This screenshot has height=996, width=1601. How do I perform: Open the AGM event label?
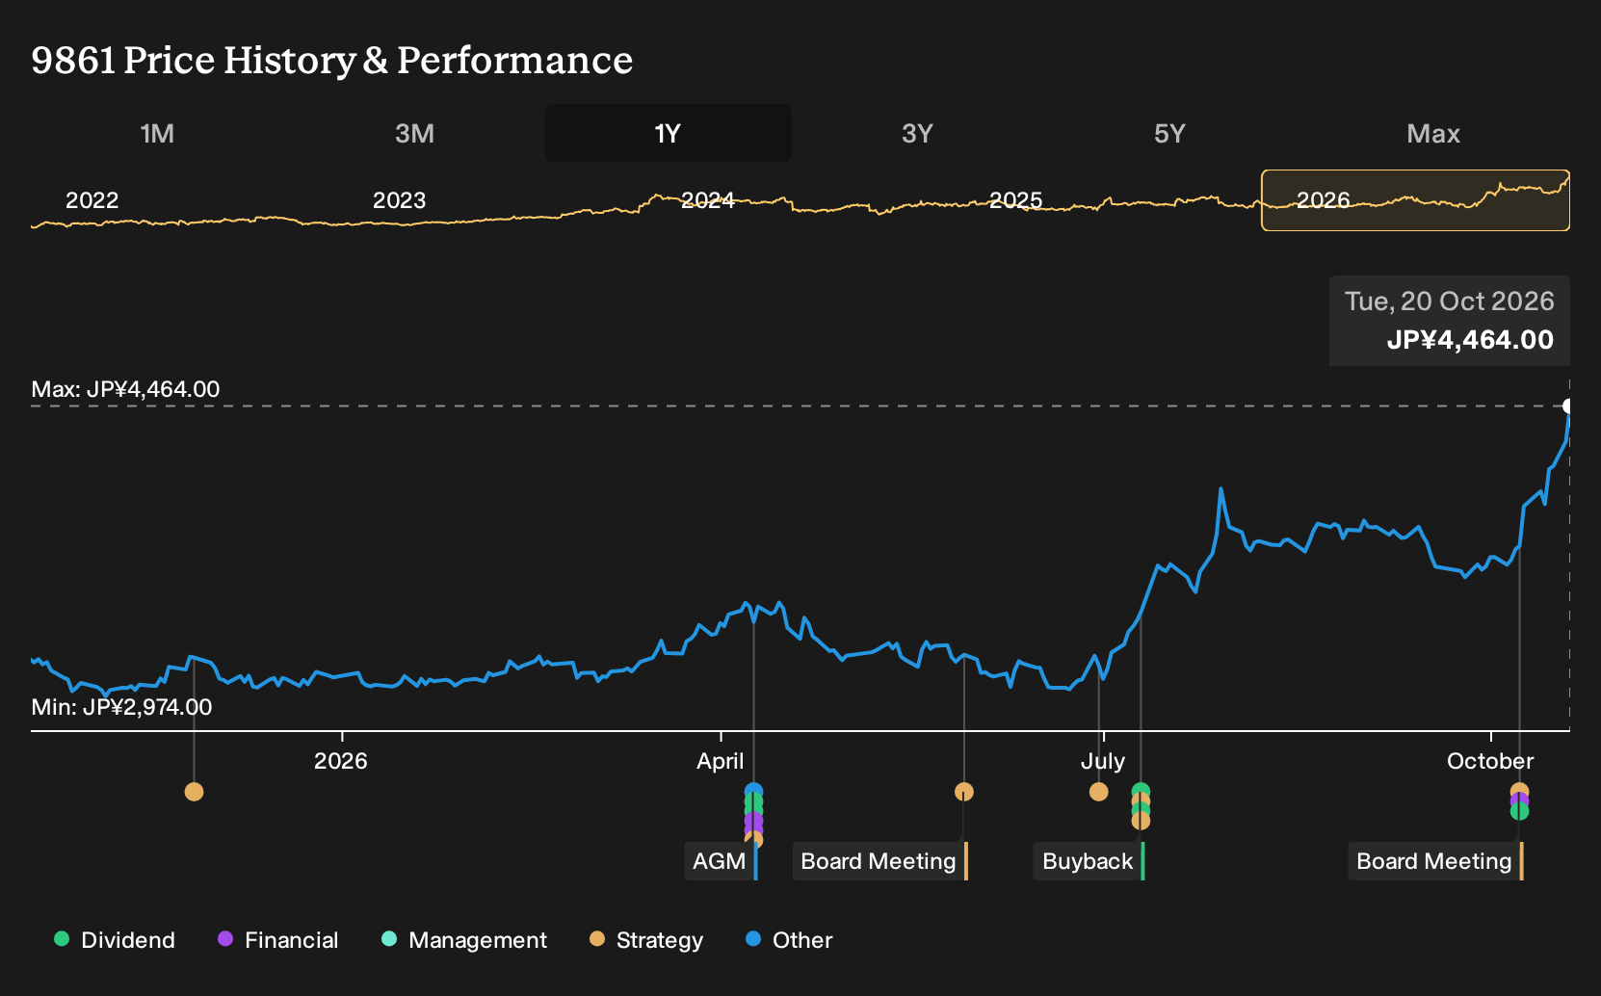721,861
